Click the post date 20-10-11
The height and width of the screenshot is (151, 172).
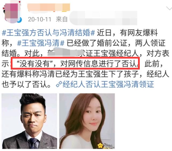tap(40, 19)
